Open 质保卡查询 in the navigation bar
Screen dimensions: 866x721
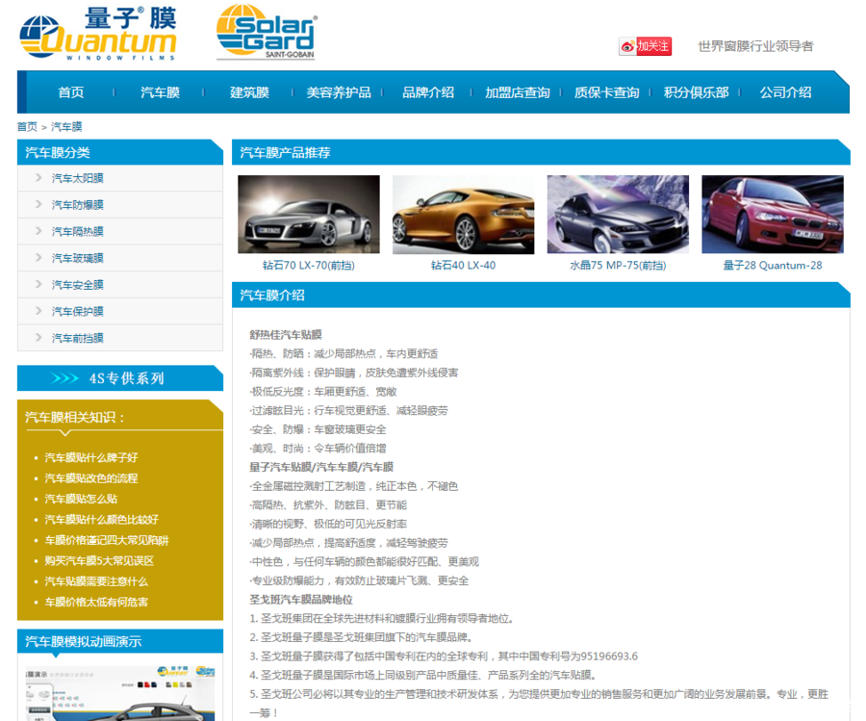tap(606, 92)
